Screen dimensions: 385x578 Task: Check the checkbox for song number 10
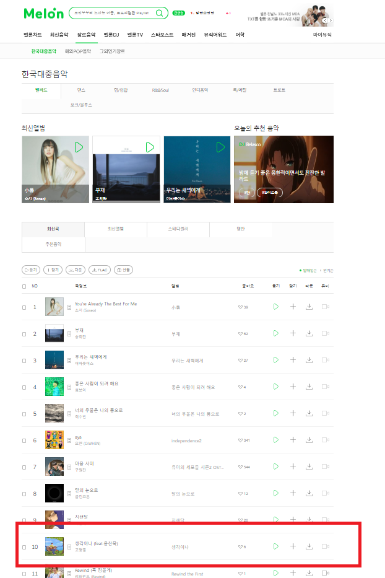(x=24, y=547)
